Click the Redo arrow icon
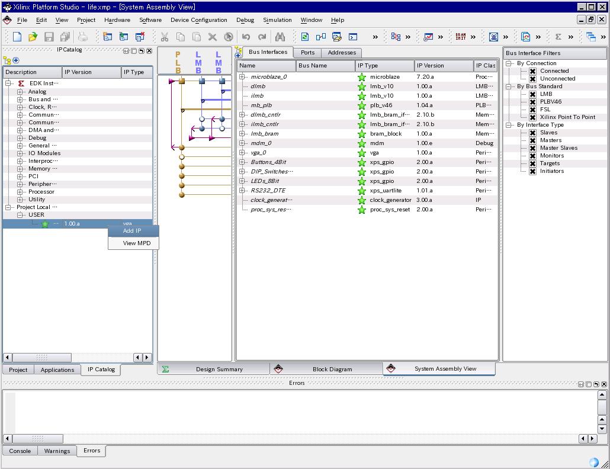The image size is (610, 469). pos(262,37)
